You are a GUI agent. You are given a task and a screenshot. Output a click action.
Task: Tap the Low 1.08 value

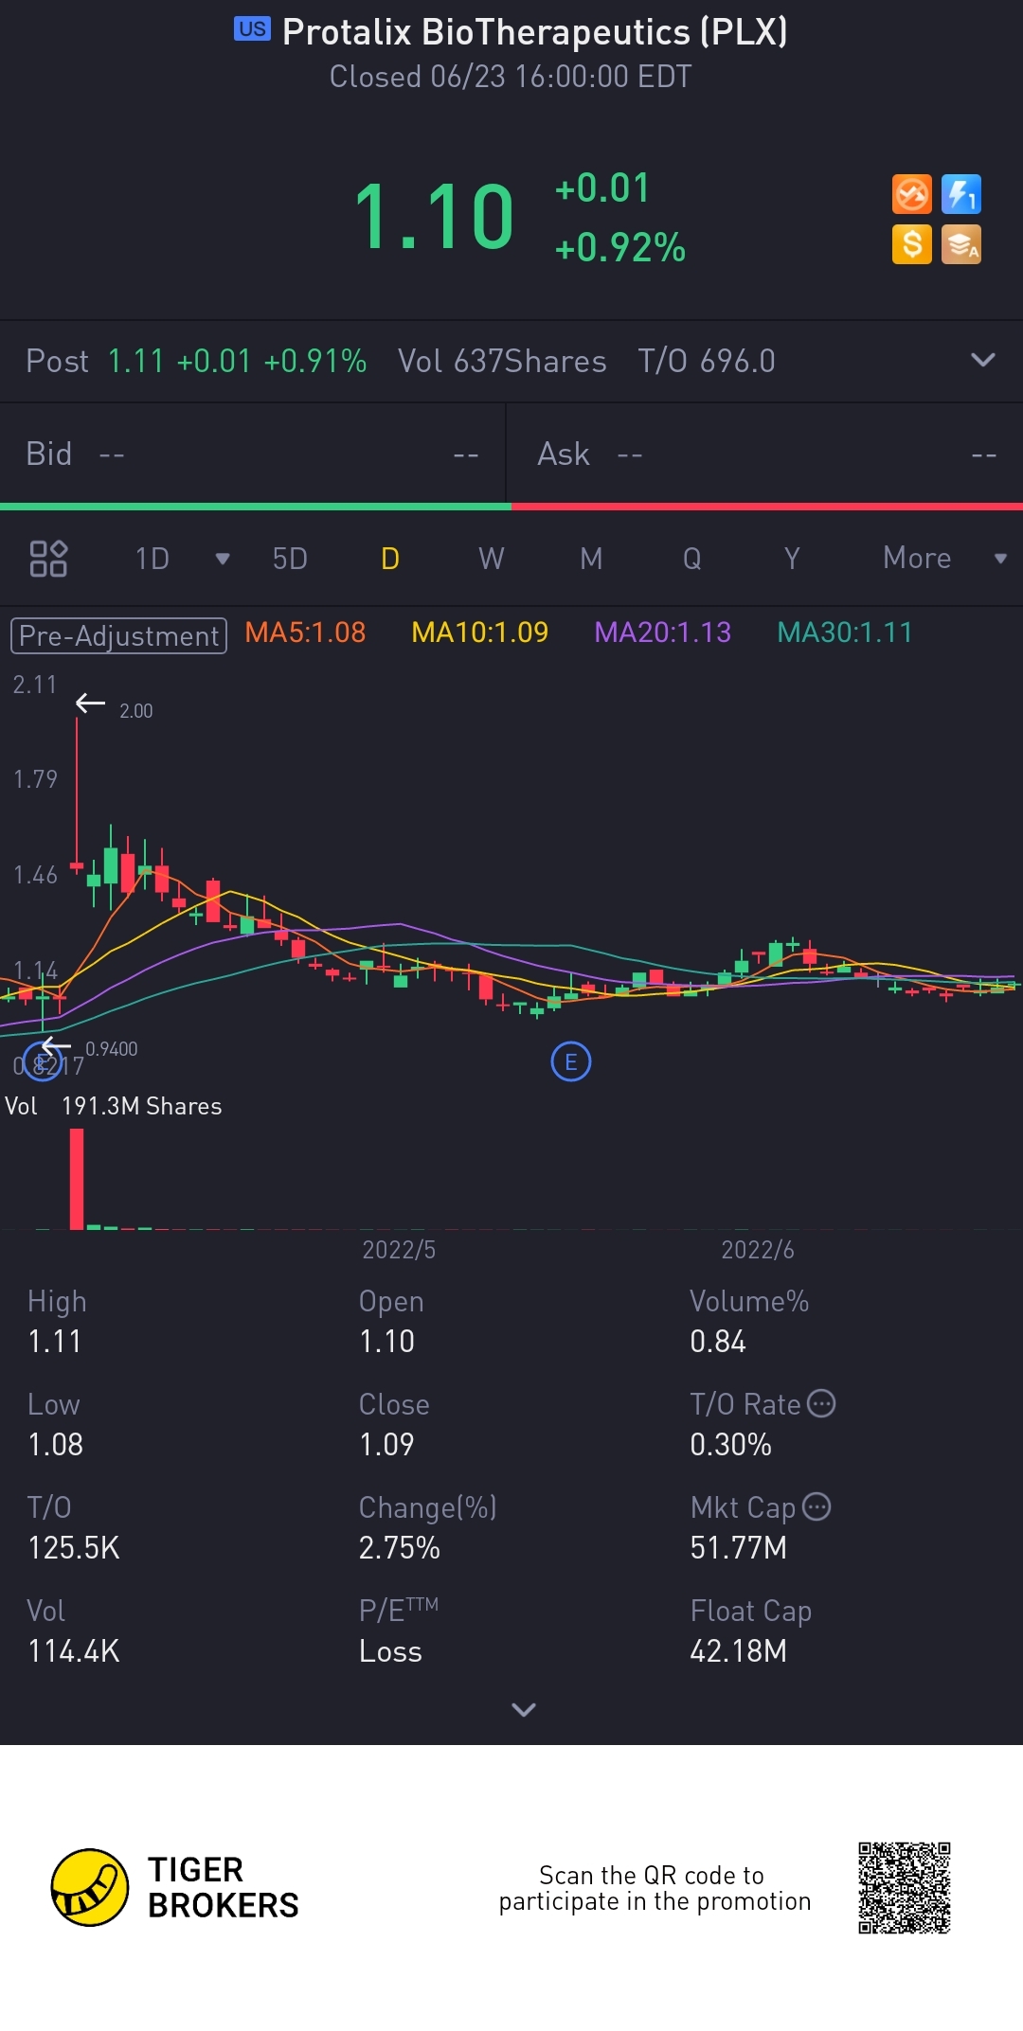pyautogui.click(x=56, y=1445)
